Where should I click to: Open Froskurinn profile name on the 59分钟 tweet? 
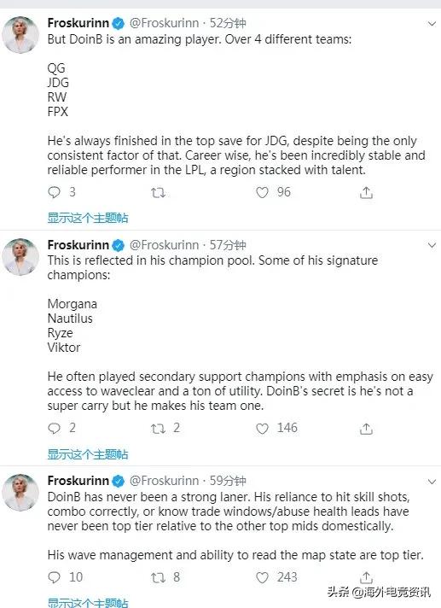click(x=78, y=481)
